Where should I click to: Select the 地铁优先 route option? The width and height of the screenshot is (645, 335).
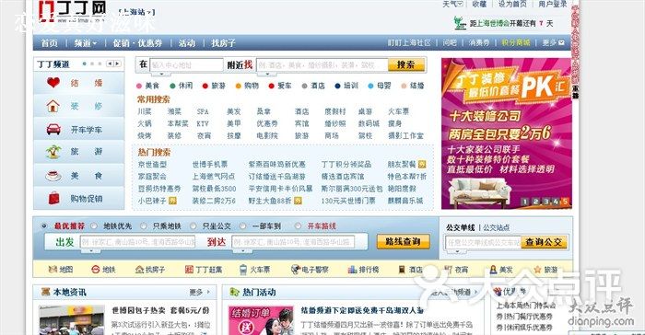click(94, 225)
